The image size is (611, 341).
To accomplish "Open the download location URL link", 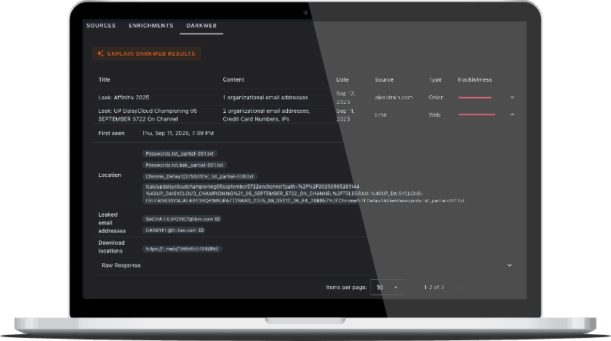I will pyautogui.click(x=182, y=249).
